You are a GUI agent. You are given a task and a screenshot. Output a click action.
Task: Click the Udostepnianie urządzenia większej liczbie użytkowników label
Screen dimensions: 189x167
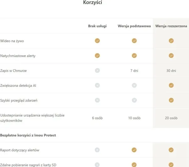(x=32, y=118)
